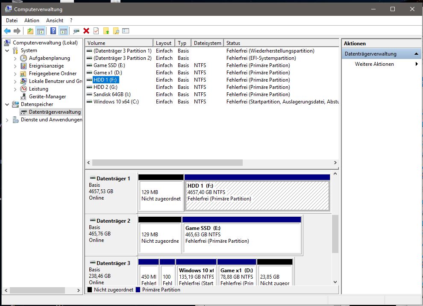Toggle the action pane toolbar icon

(x=64, y=31)
